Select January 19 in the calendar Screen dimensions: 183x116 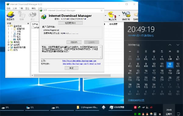(x=170, y=72)
